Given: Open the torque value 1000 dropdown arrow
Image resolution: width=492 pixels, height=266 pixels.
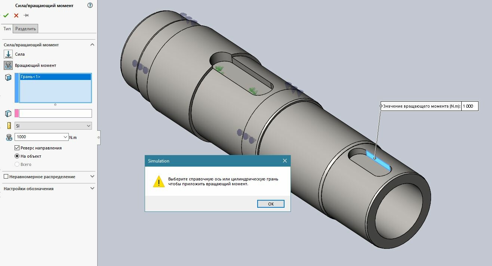Looking at the screenshot, I should coord(66,137).
